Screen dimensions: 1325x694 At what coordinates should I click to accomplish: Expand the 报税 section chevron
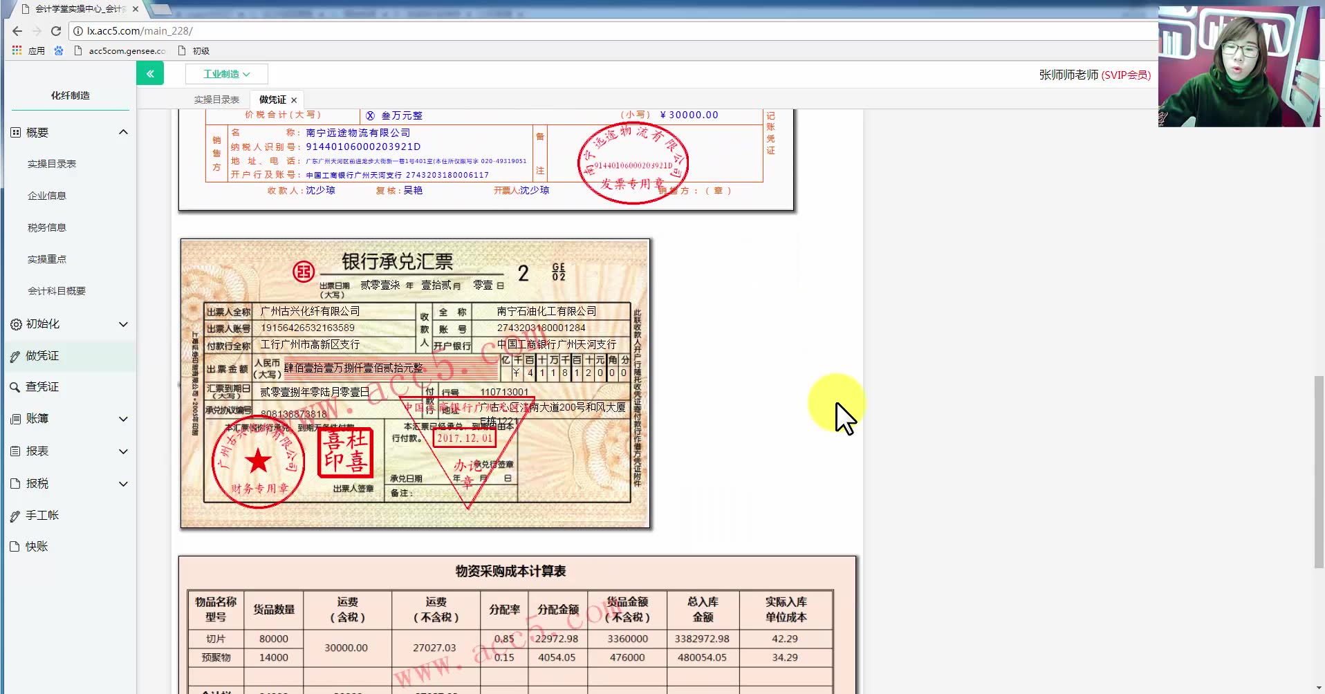123,484
